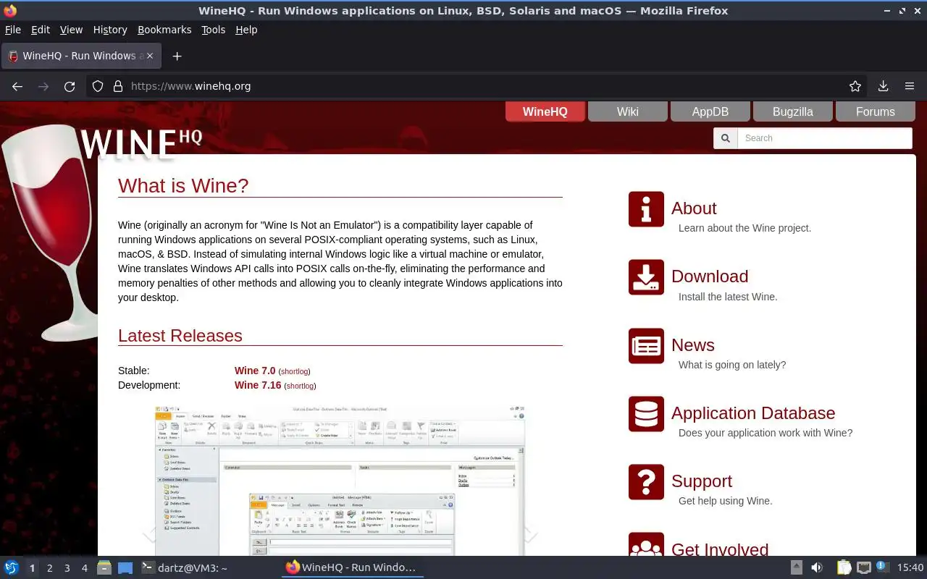Reload the current WineHQ page
Viewport: 927px width, 579px height.
pos(70,86)
